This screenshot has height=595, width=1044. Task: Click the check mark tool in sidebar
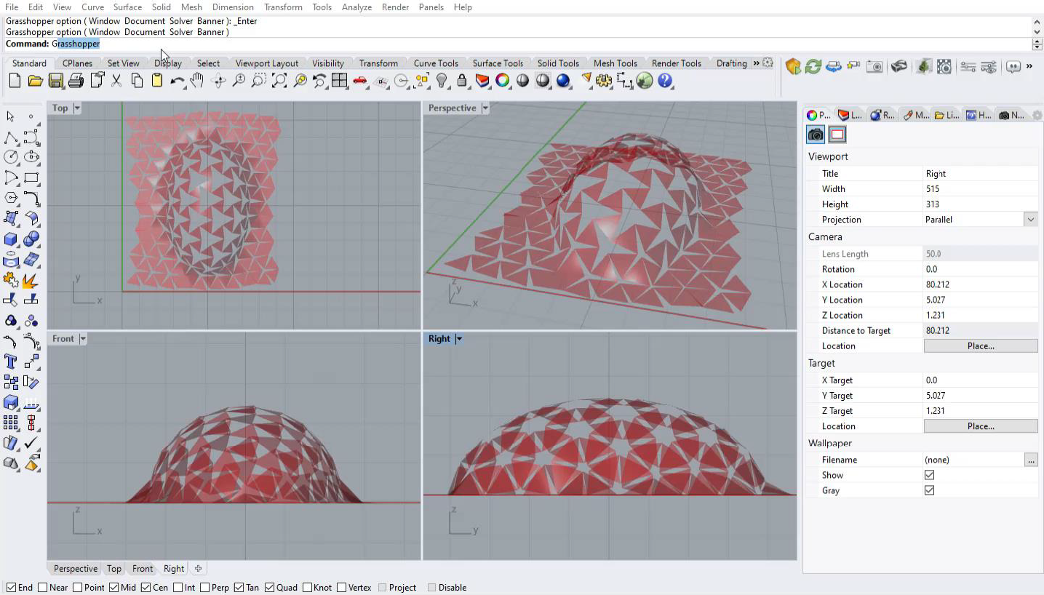coord(31,443)
